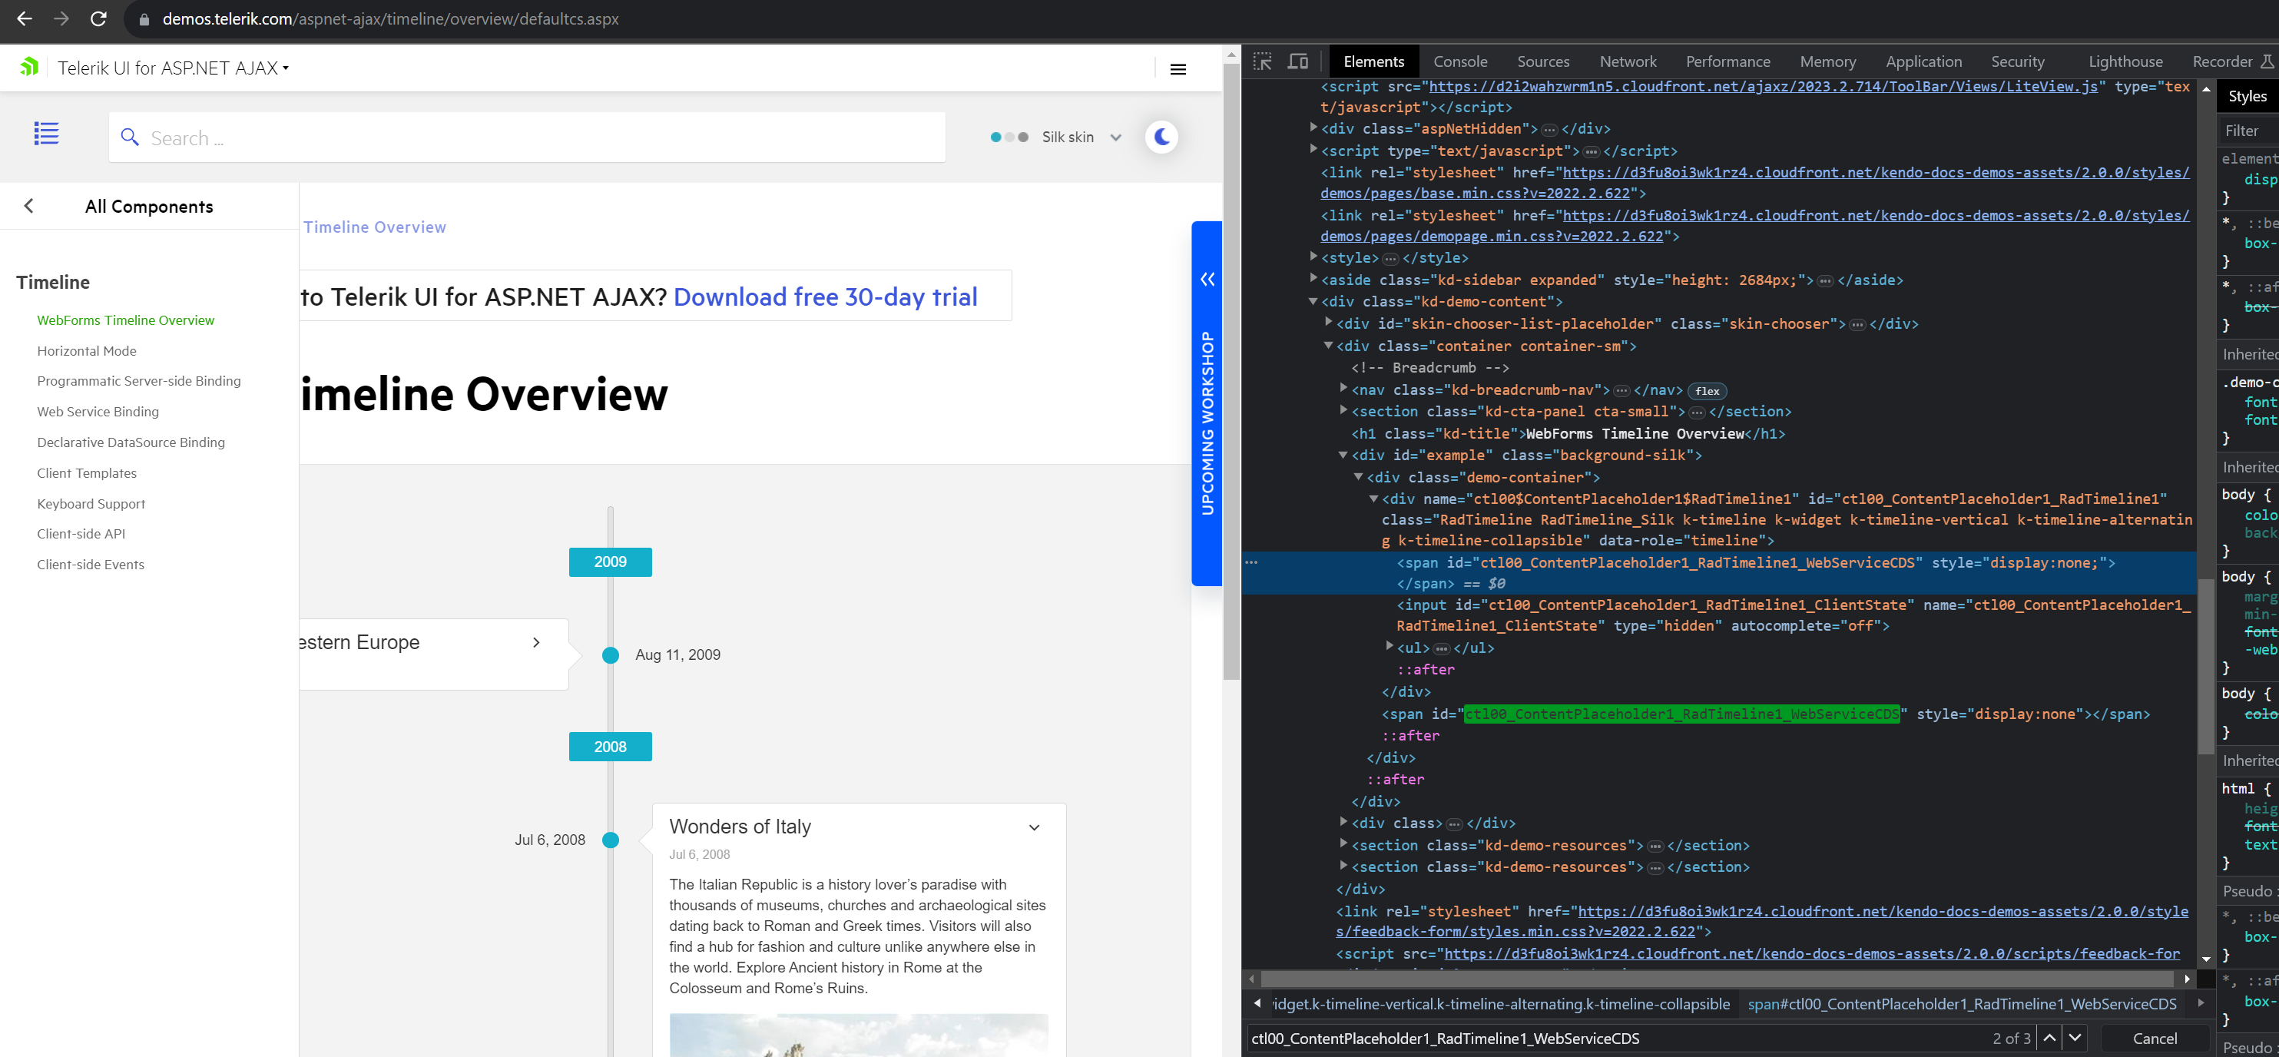The width and height of the screenshot is (2279, 1057).
Task: Switch to the Performance tab
Action: click(1727, 62)
